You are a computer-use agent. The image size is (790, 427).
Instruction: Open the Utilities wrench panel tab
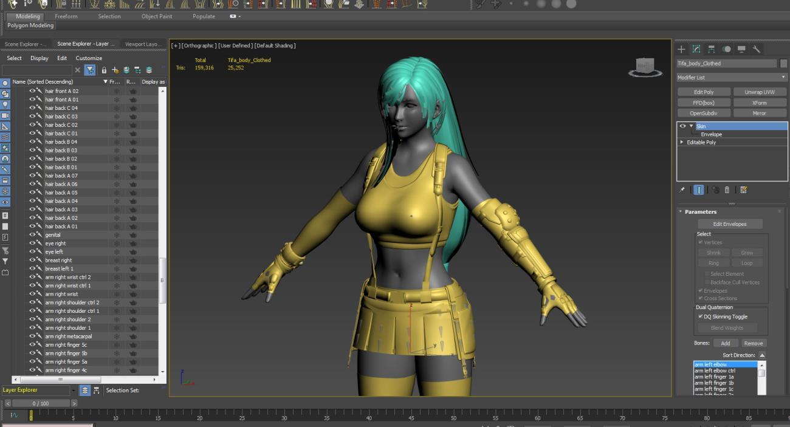pos(757,49)
